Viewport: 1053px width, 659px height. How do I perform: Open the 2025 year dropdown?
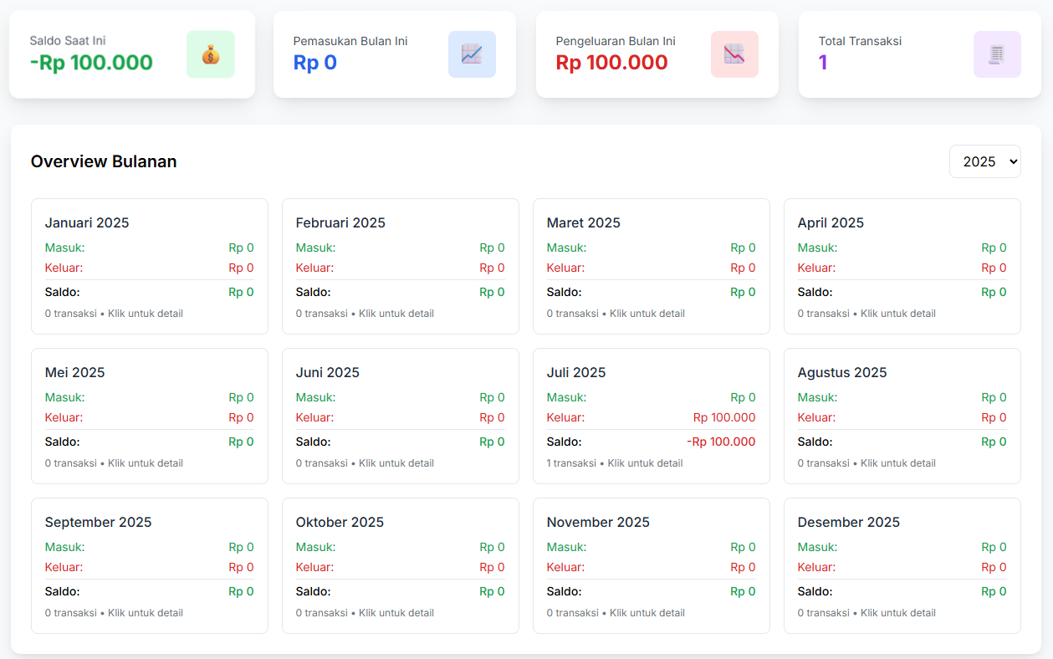pyautogui.click(x=984, y=161)
